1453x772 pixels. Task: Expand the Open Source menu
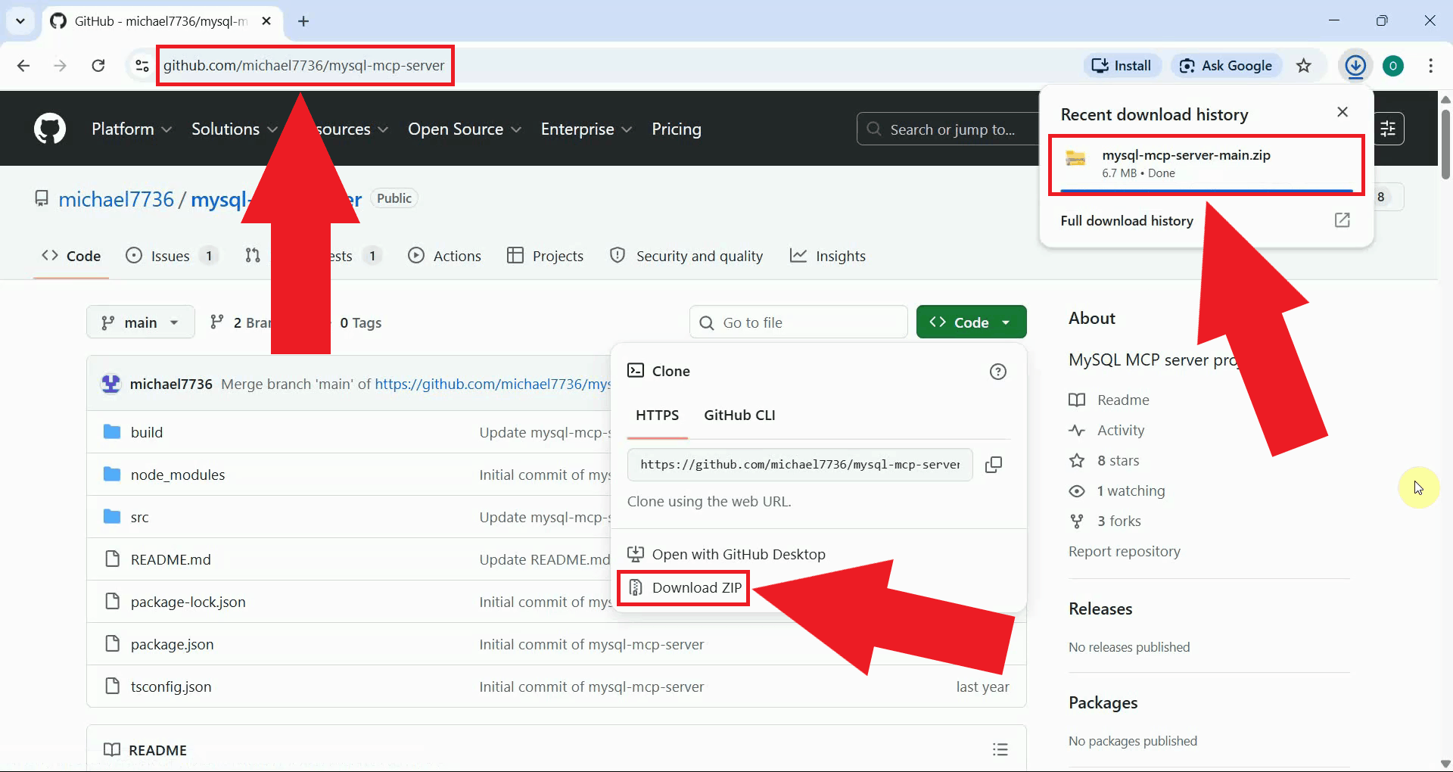(465, 129)
